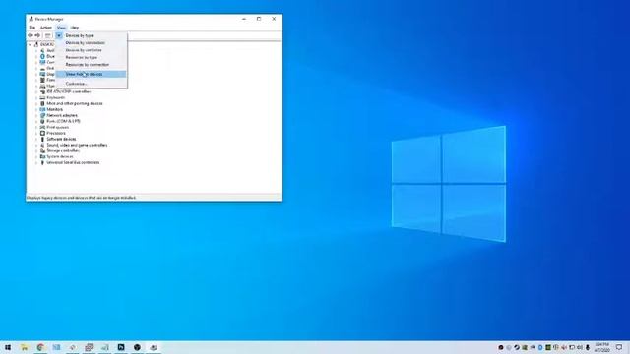Close the open View menu
Viewport: 630px width, 354px height.
(61, 28)
